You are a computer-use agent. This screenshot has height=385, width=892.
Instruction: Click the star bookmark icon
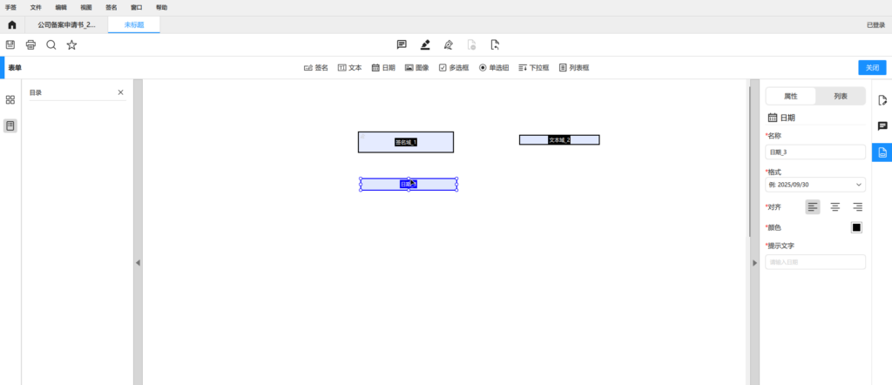click(x=72, y=44)
